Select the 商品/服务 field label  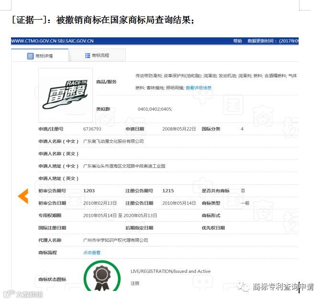tap(106, 82)
